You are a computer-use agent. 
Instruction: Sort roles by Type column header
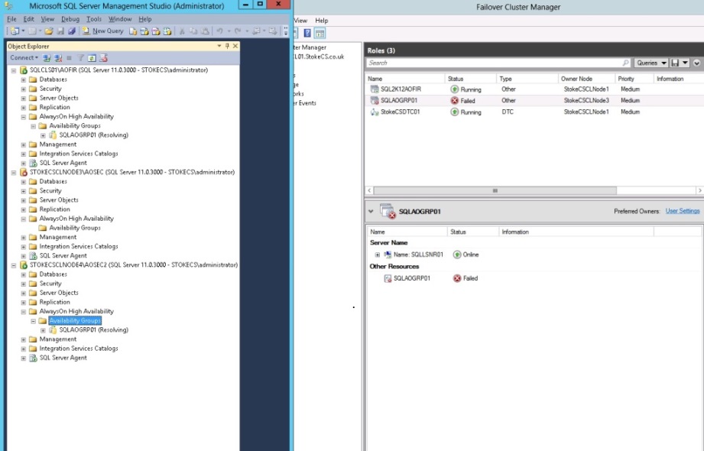(527, 79)
